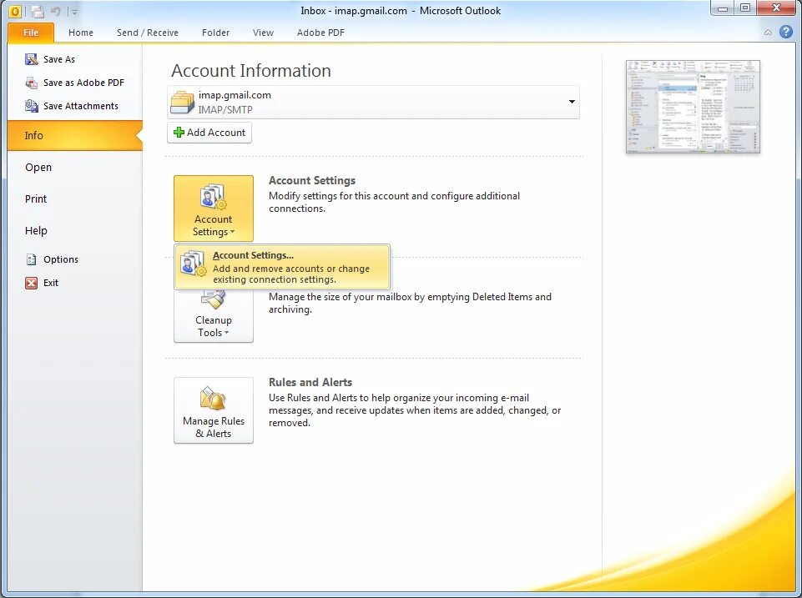Open the Customize Quick Access Toolbar dropdown

point(74,11)
